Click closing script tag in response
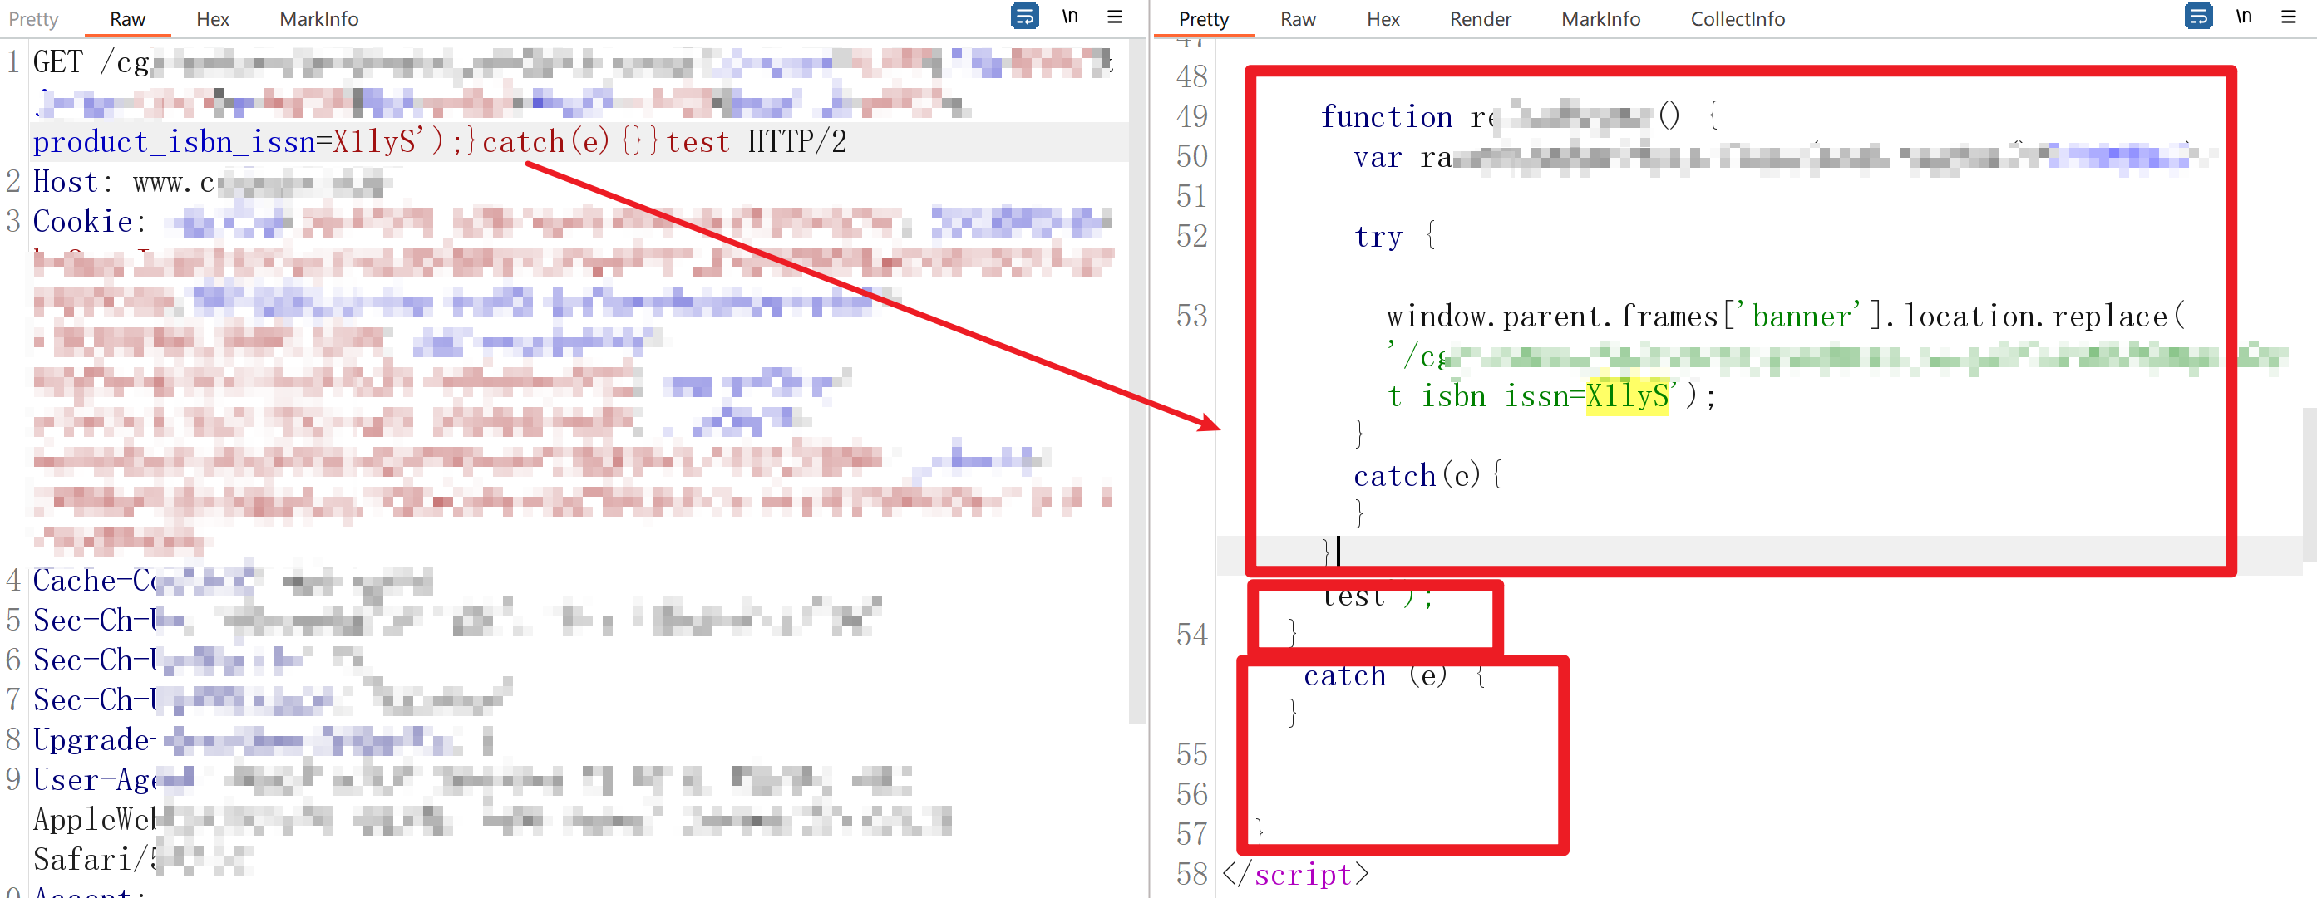2317x898 pixels. (x=1295, y=875)
